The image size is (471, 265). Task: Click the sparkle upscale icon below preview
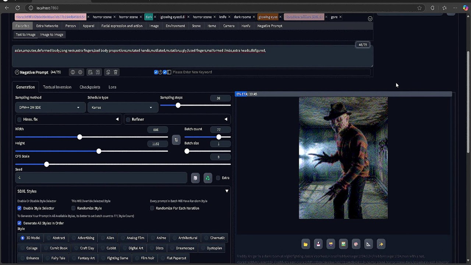click(x=381, y=244)
